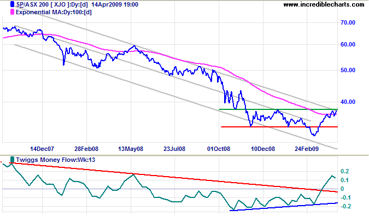Click the 40.00 price axis label

coord(348,102)
